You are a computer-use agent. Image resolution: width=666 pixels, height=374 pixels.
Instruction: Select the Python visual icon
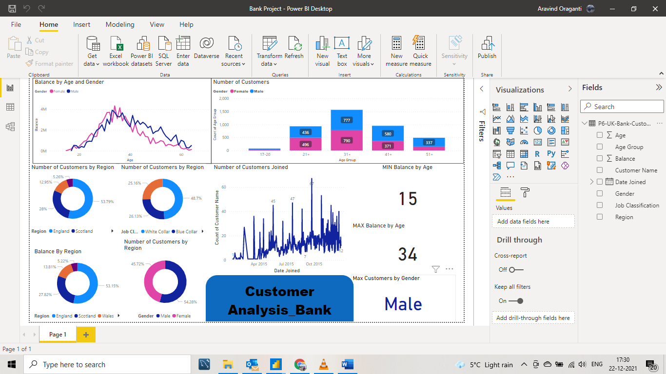pos(551,153)
